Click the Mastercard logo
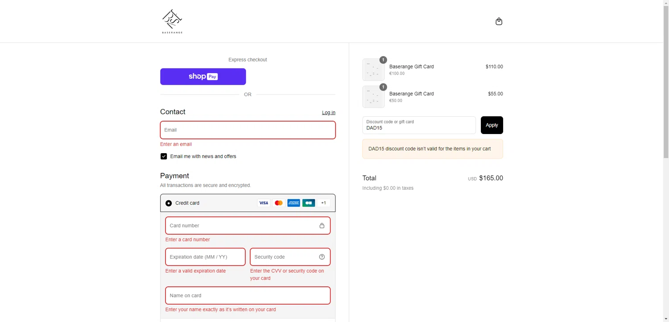The width and height of the screenshot is (669, 322). tap(279, 203)
